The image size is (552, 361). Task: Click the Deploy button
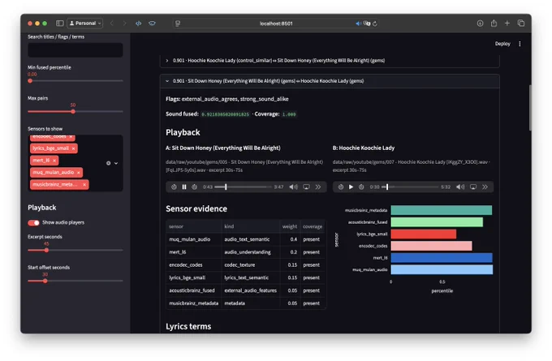click(502, 44)
